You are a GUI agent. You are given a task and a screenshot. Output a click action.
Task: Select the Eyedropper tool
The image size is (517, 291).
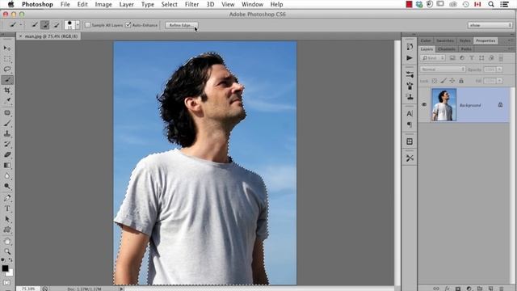tap(7, 100)
